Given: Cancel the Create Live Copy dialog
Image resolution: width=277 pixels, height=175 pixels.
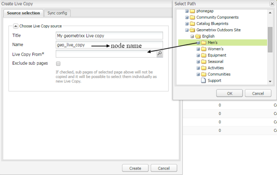Looking at the screenshot, I should (x=164, y=168).
